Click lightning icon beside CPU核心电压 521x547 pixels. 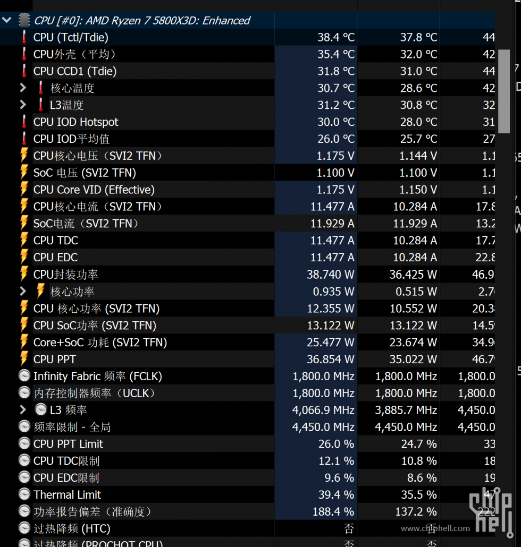coord(24,156)
